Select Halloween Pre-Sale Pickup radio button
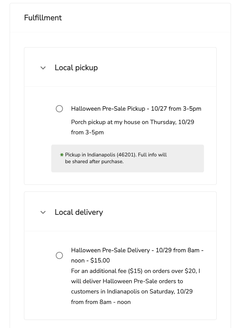The width and height of the screenshot is (232, 328). [59, 109]
